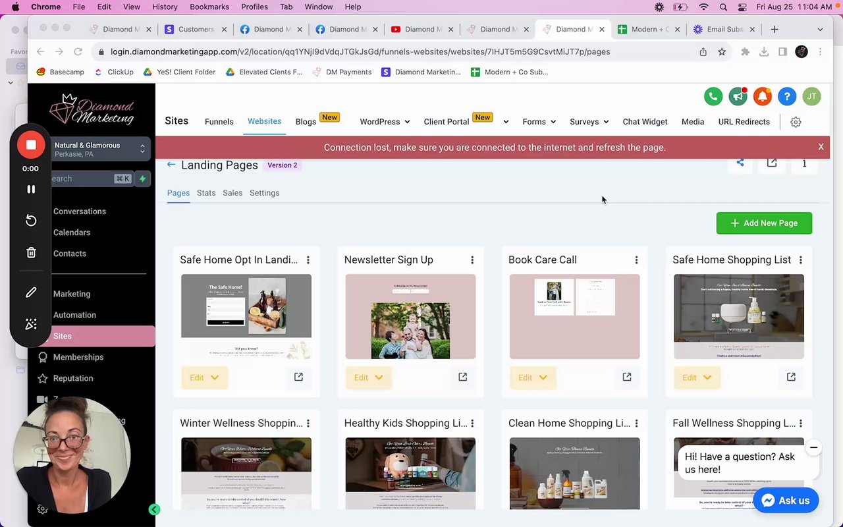Dismiss the Connection lost banner
The image size is (843, 527).
[821, 147]
